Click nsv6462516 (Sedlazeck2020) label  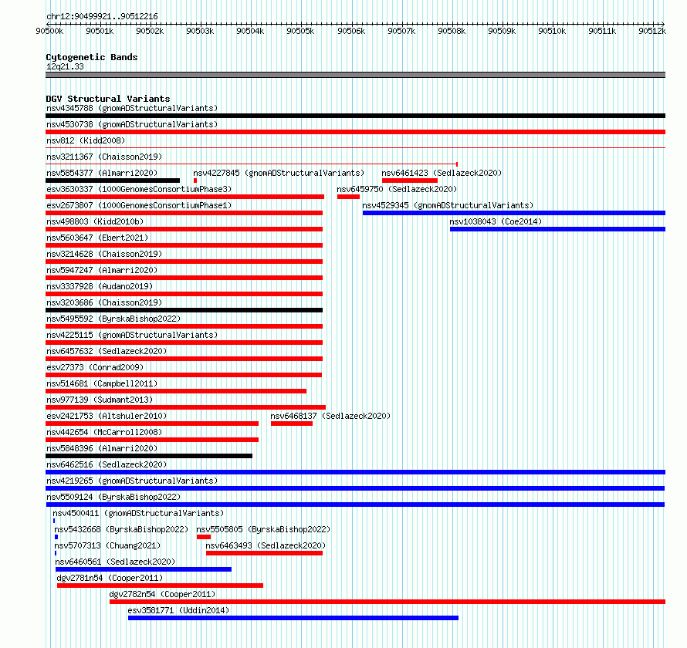pyautogui.click(x=107, y=464)
